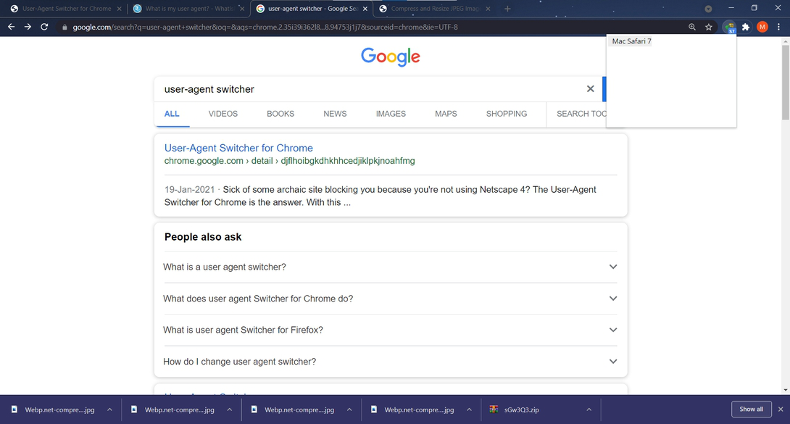Image resolution: width=790 pixels, height=424 pixels.
Task: Select the VIDEOS search filter
Action: click(x=223, y=114)
